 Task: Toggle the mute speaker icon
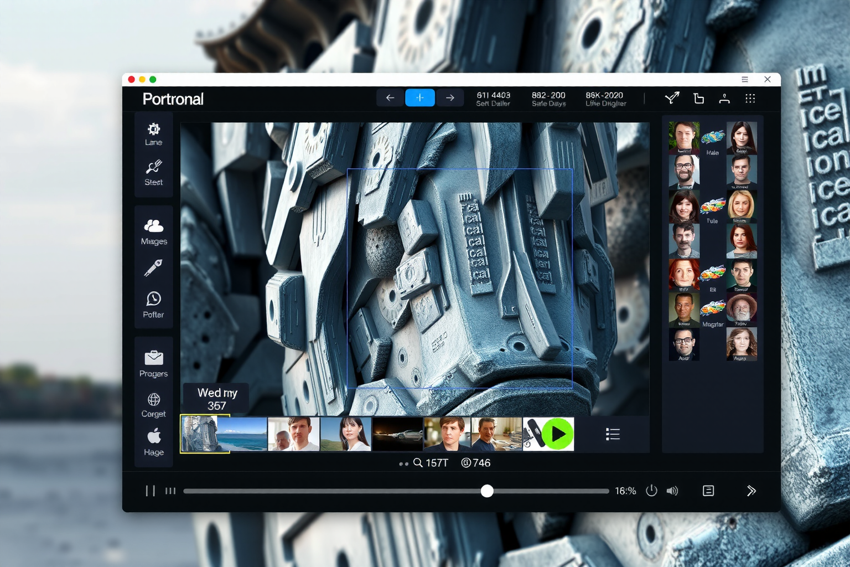click(672, 491)
